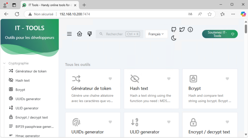
Task: Open the GitHub repository icon
Action: pos(174,29)
